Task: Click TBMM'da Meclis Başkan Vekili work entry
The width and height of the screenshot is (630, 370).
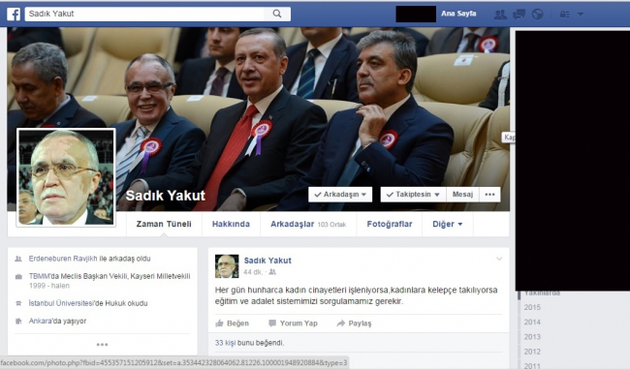Action: coord(110,276)
